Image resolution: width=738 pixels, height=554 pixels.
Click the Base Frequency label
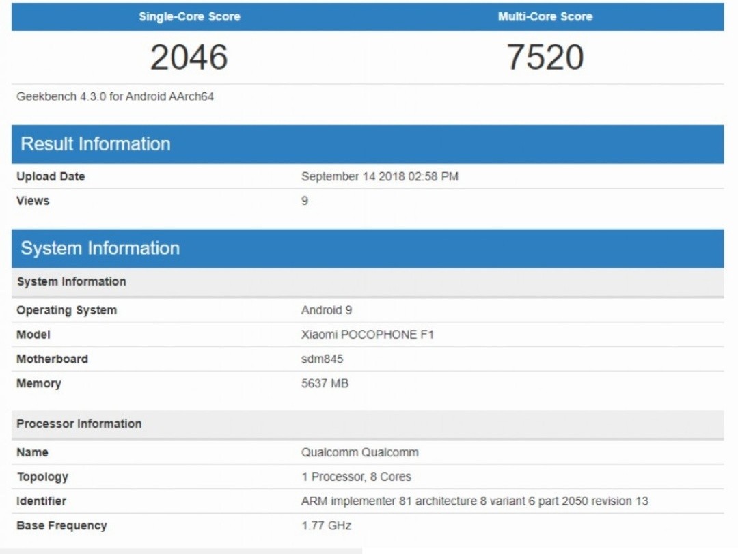click(61, 526)
